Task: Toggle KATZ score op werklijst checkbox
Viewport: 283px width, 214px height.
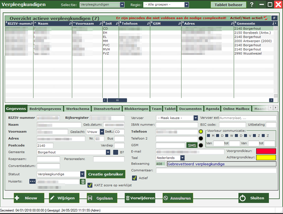Action: point(90,186)
